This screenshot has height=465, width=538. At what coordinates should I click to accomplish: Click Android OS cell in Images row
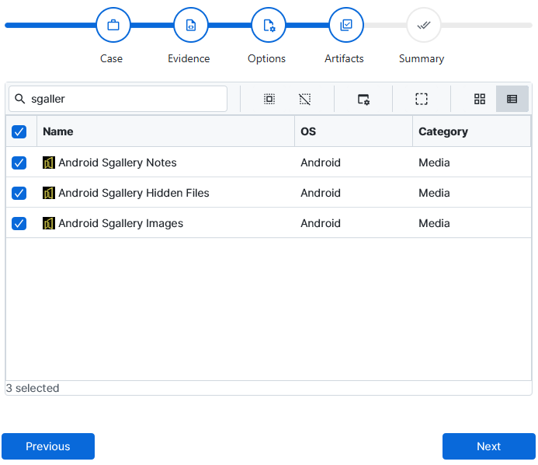(x=321, y=223)
